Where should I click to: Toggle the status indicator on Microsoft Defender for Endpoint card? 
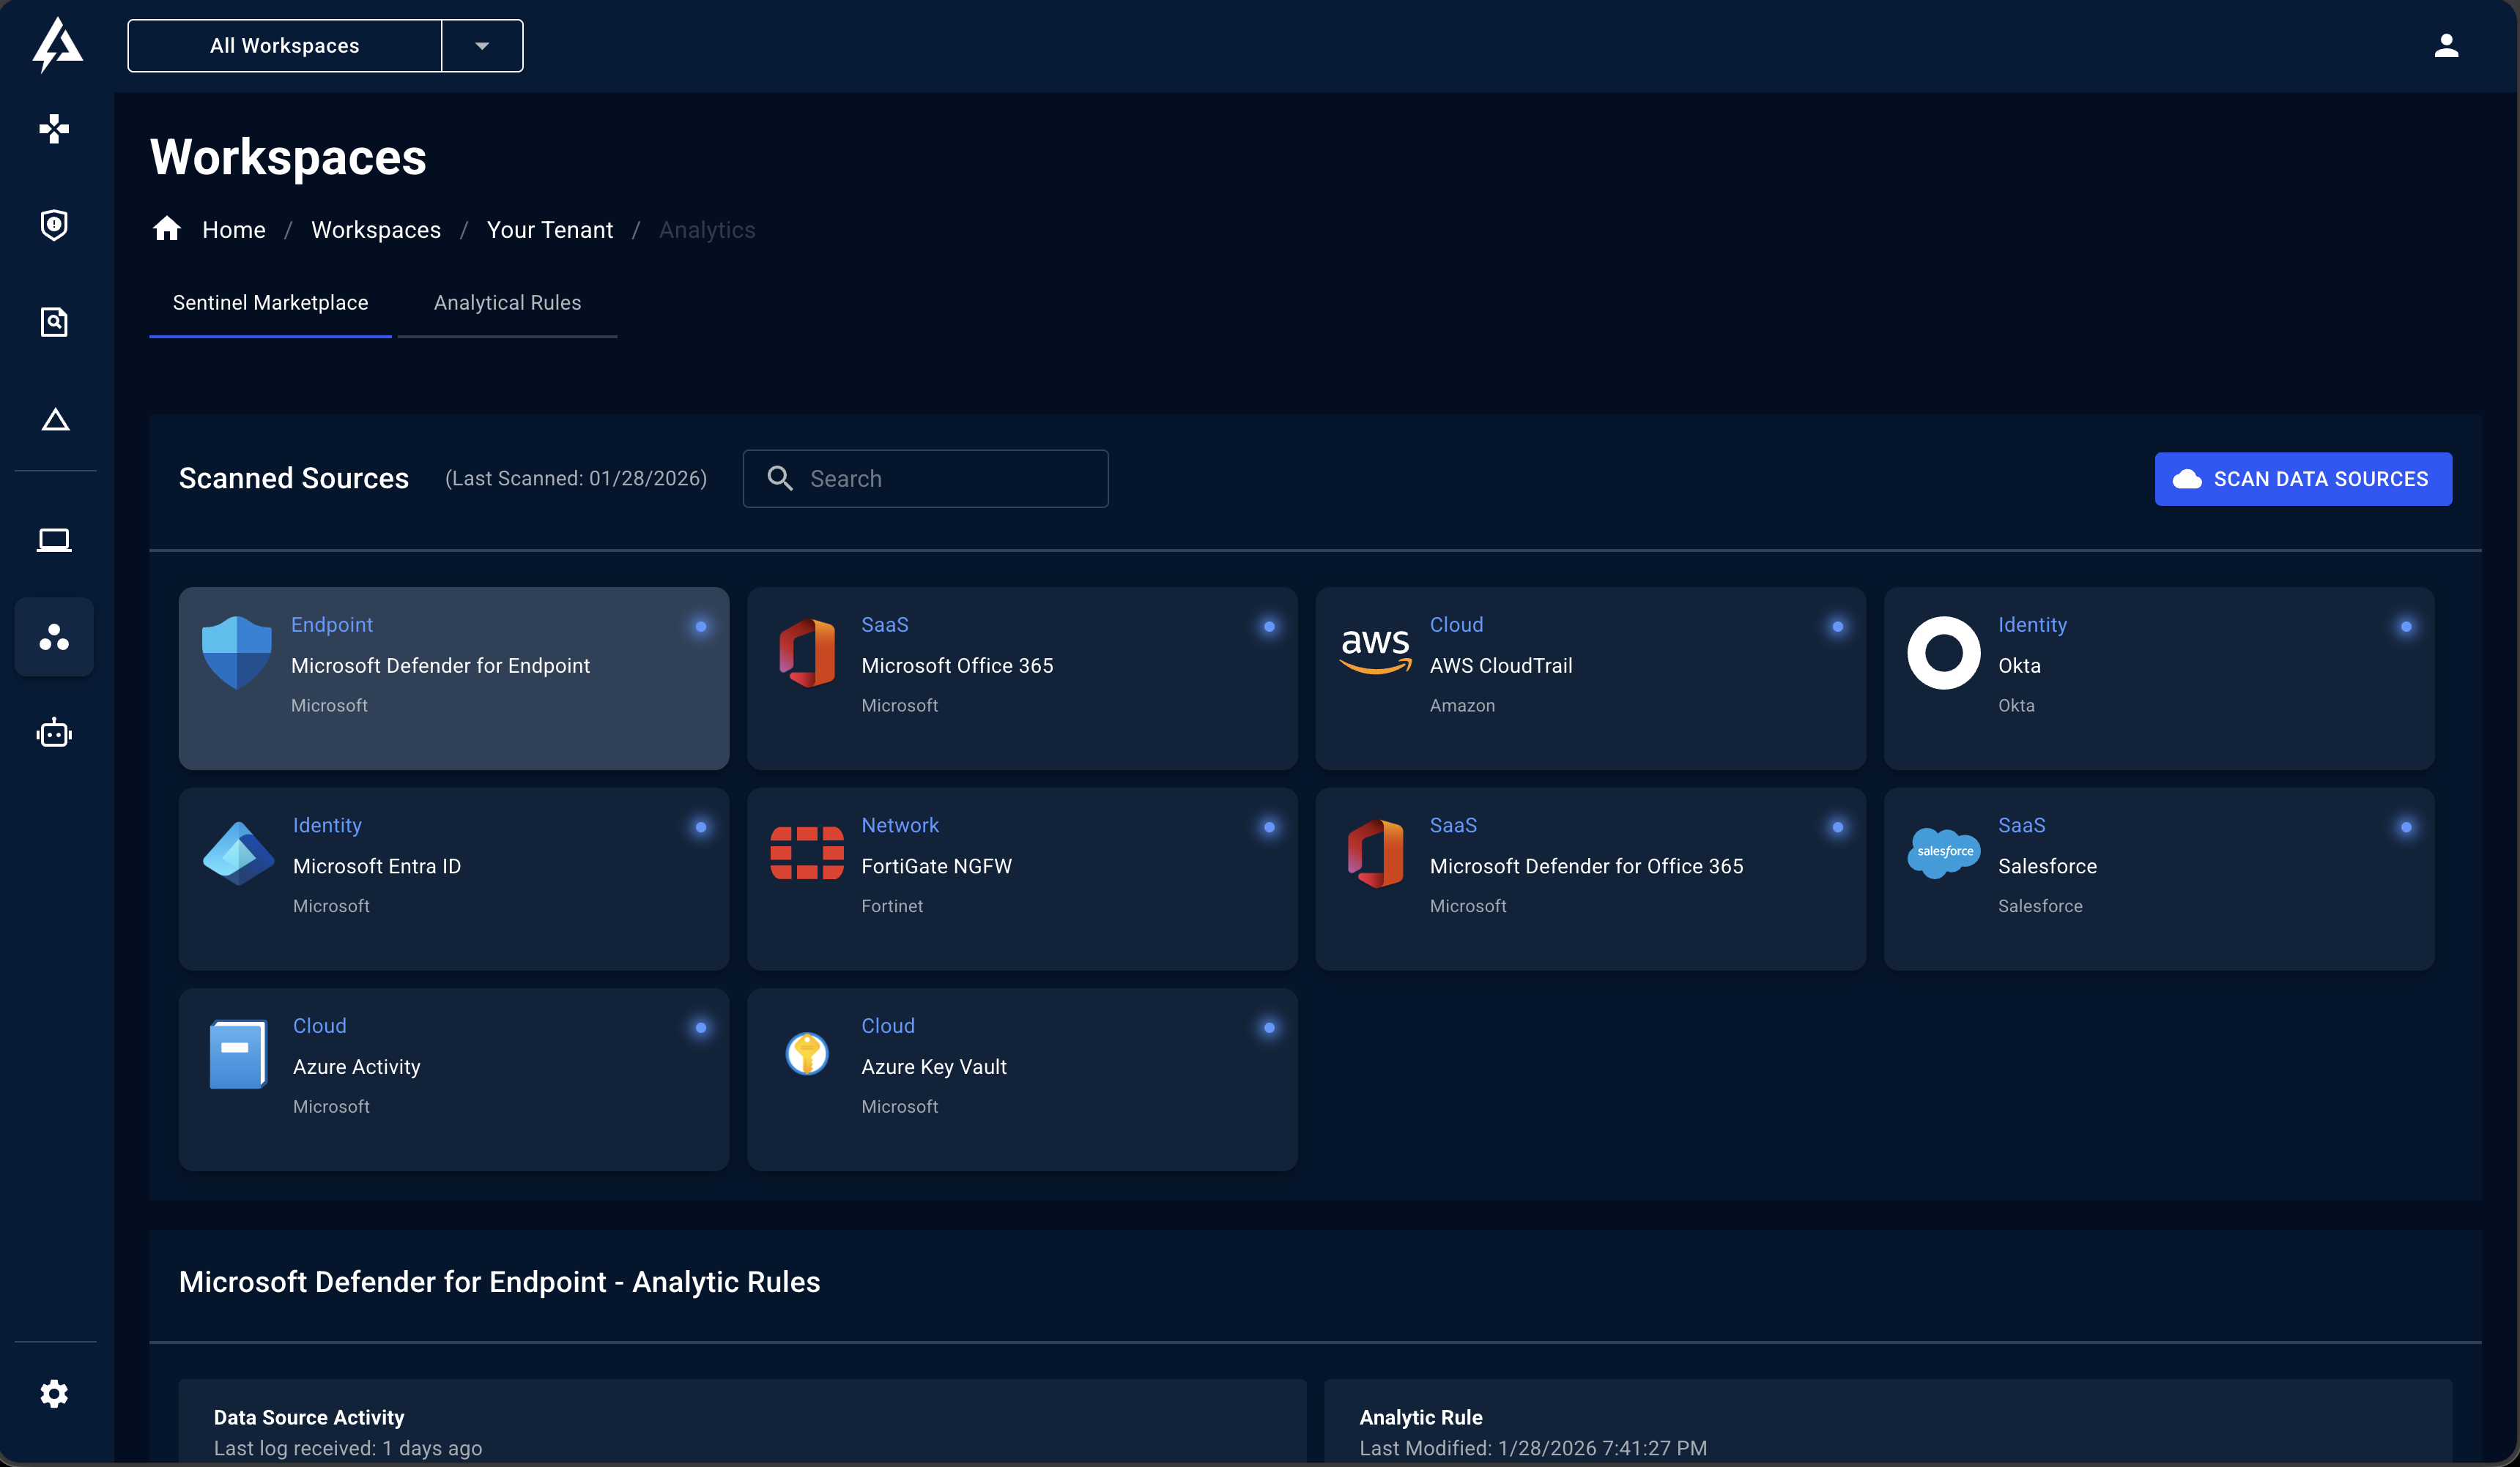click(x=701, y=627)
